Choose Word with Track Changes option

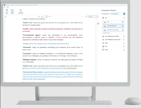coord(113,30)
